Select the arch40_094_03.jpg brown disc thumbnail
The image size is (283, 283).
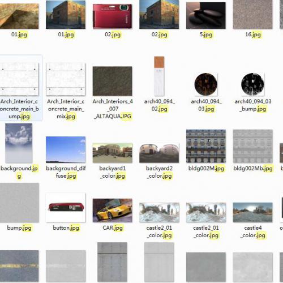tap(206, 84)
